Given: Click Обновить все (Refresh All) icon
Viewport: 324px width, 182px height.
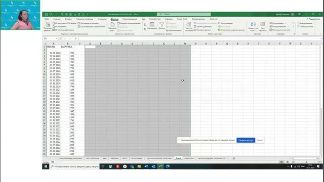Looking at the screenshot, I should (x=112, y=27).
